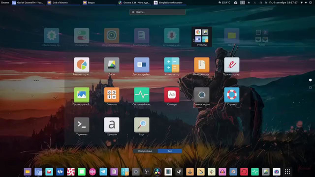The width and height of the screenshot is (315, 177).
Task: Click the weather temperature indicator 15,9 °C
Action: [224, 2]
